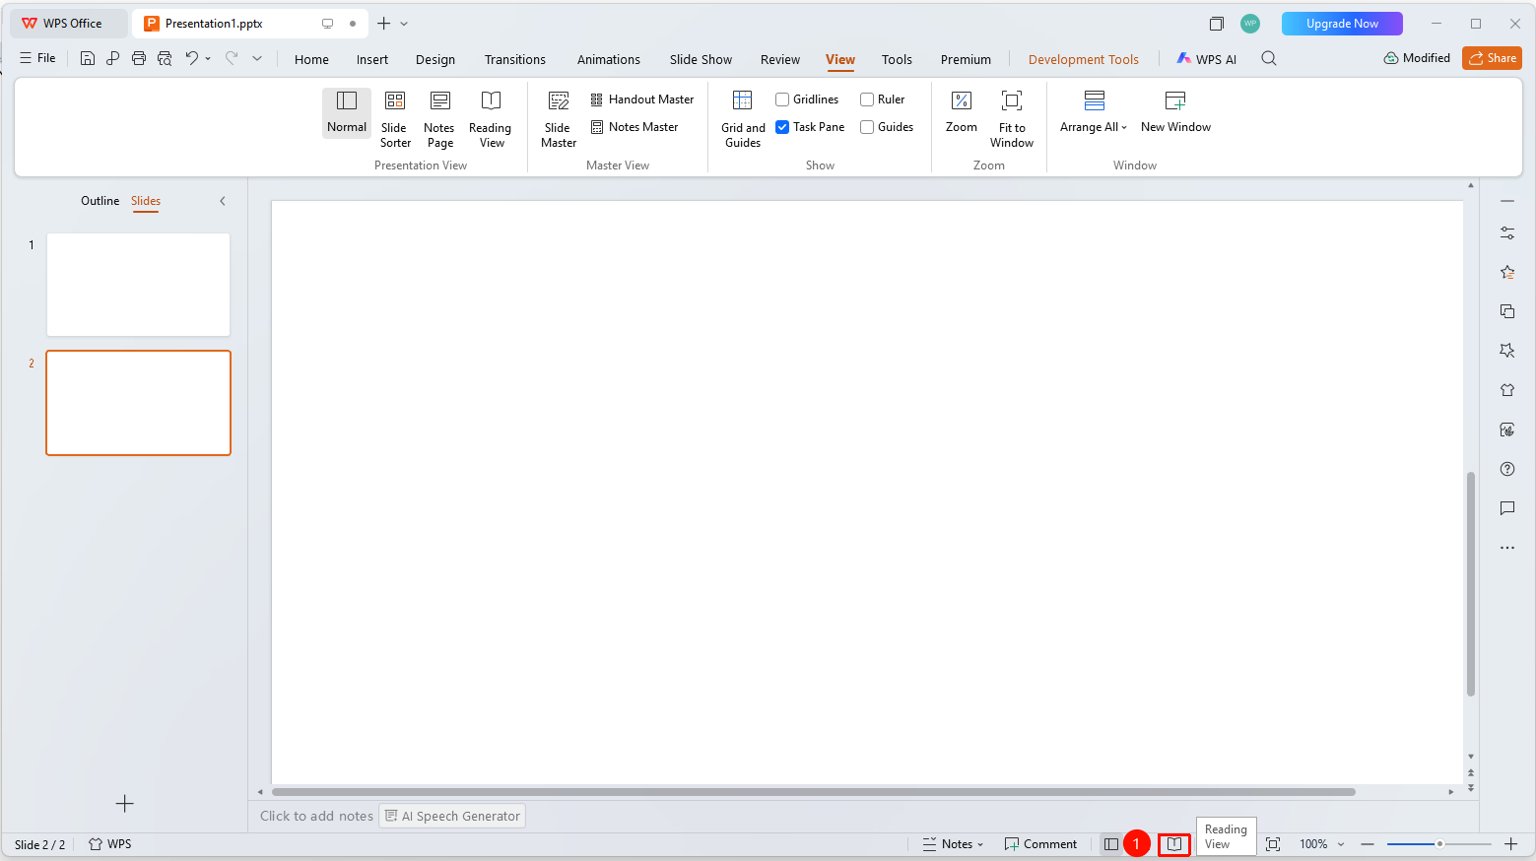The image size is (1536, 861).
Task: Expand the quick access toolbar dropdown arrow
Action: click(257, 58)
